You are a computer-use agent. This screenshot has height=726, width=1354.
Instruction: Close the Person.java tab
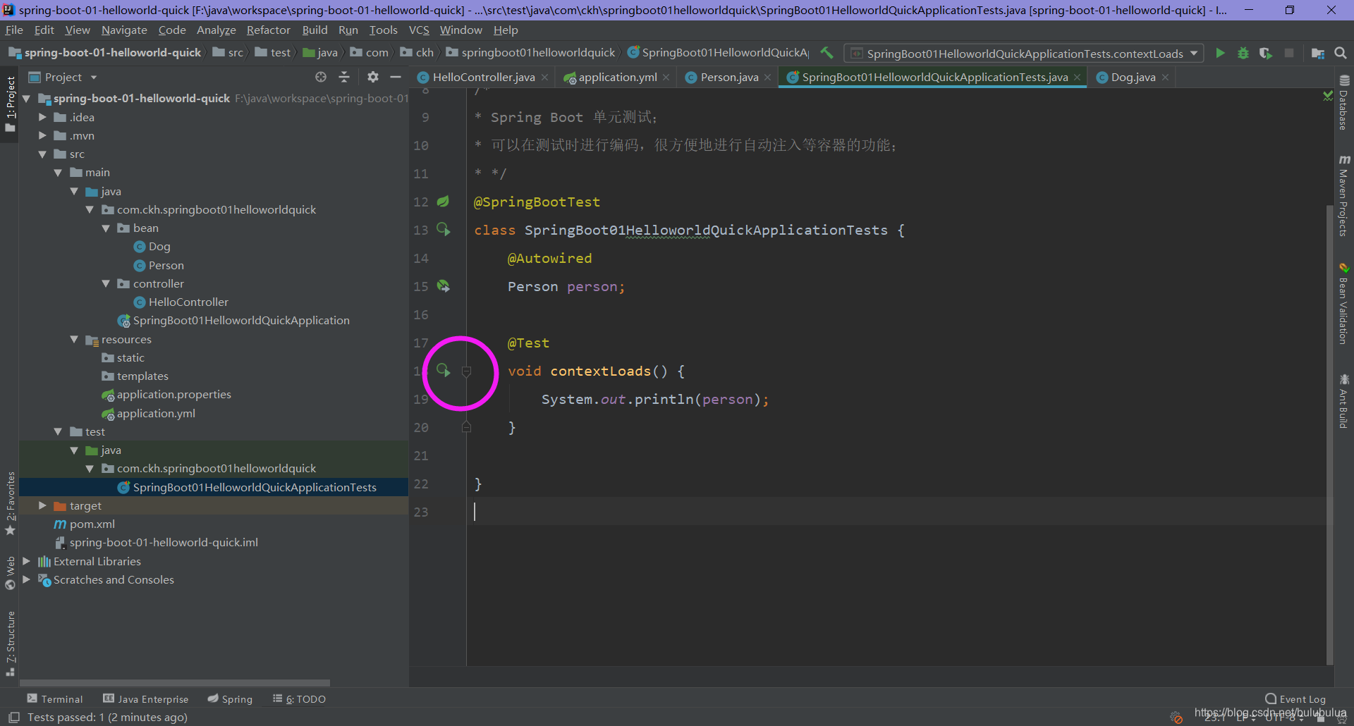tap(767, 78)
